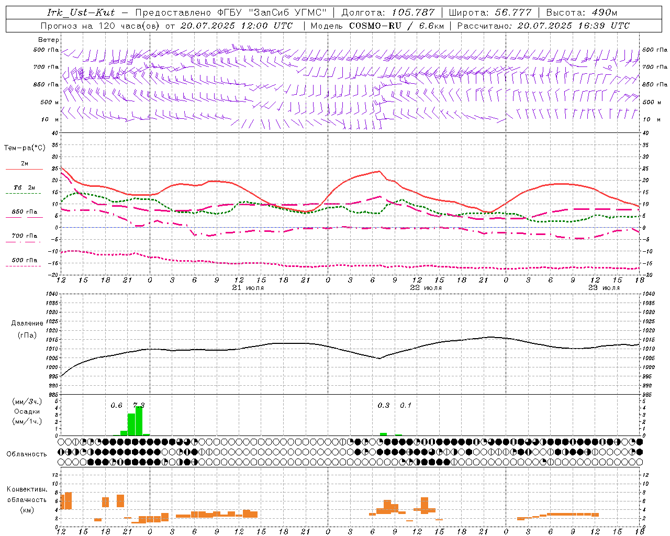The height and width of the screenshot is (536, 670).
Task: Click the latitude value 56.777
Action: [513, 13]
